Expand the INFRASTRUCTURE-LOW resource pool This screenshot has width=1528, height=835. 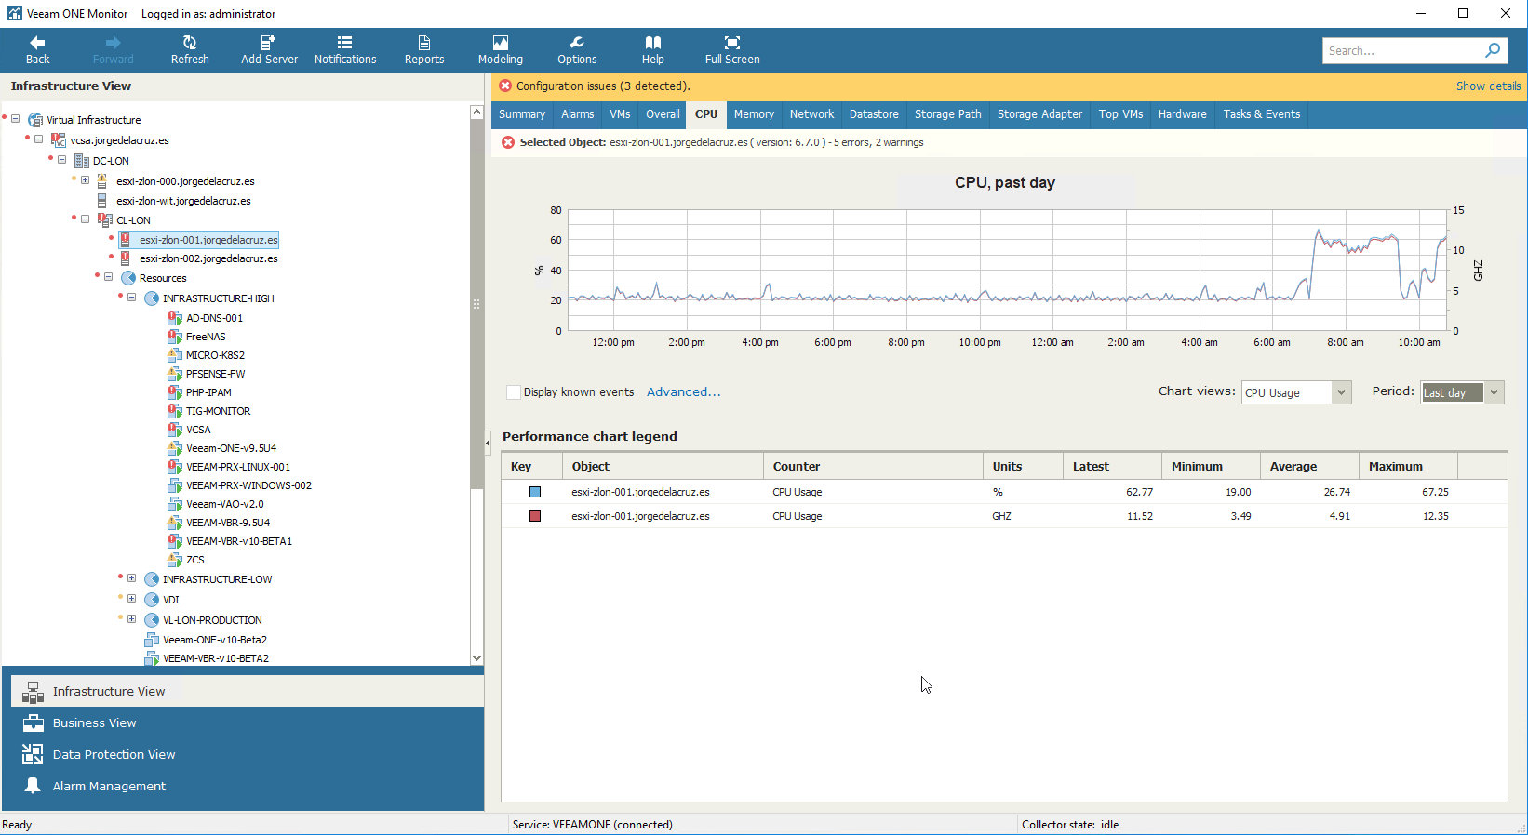click(132, 578)
